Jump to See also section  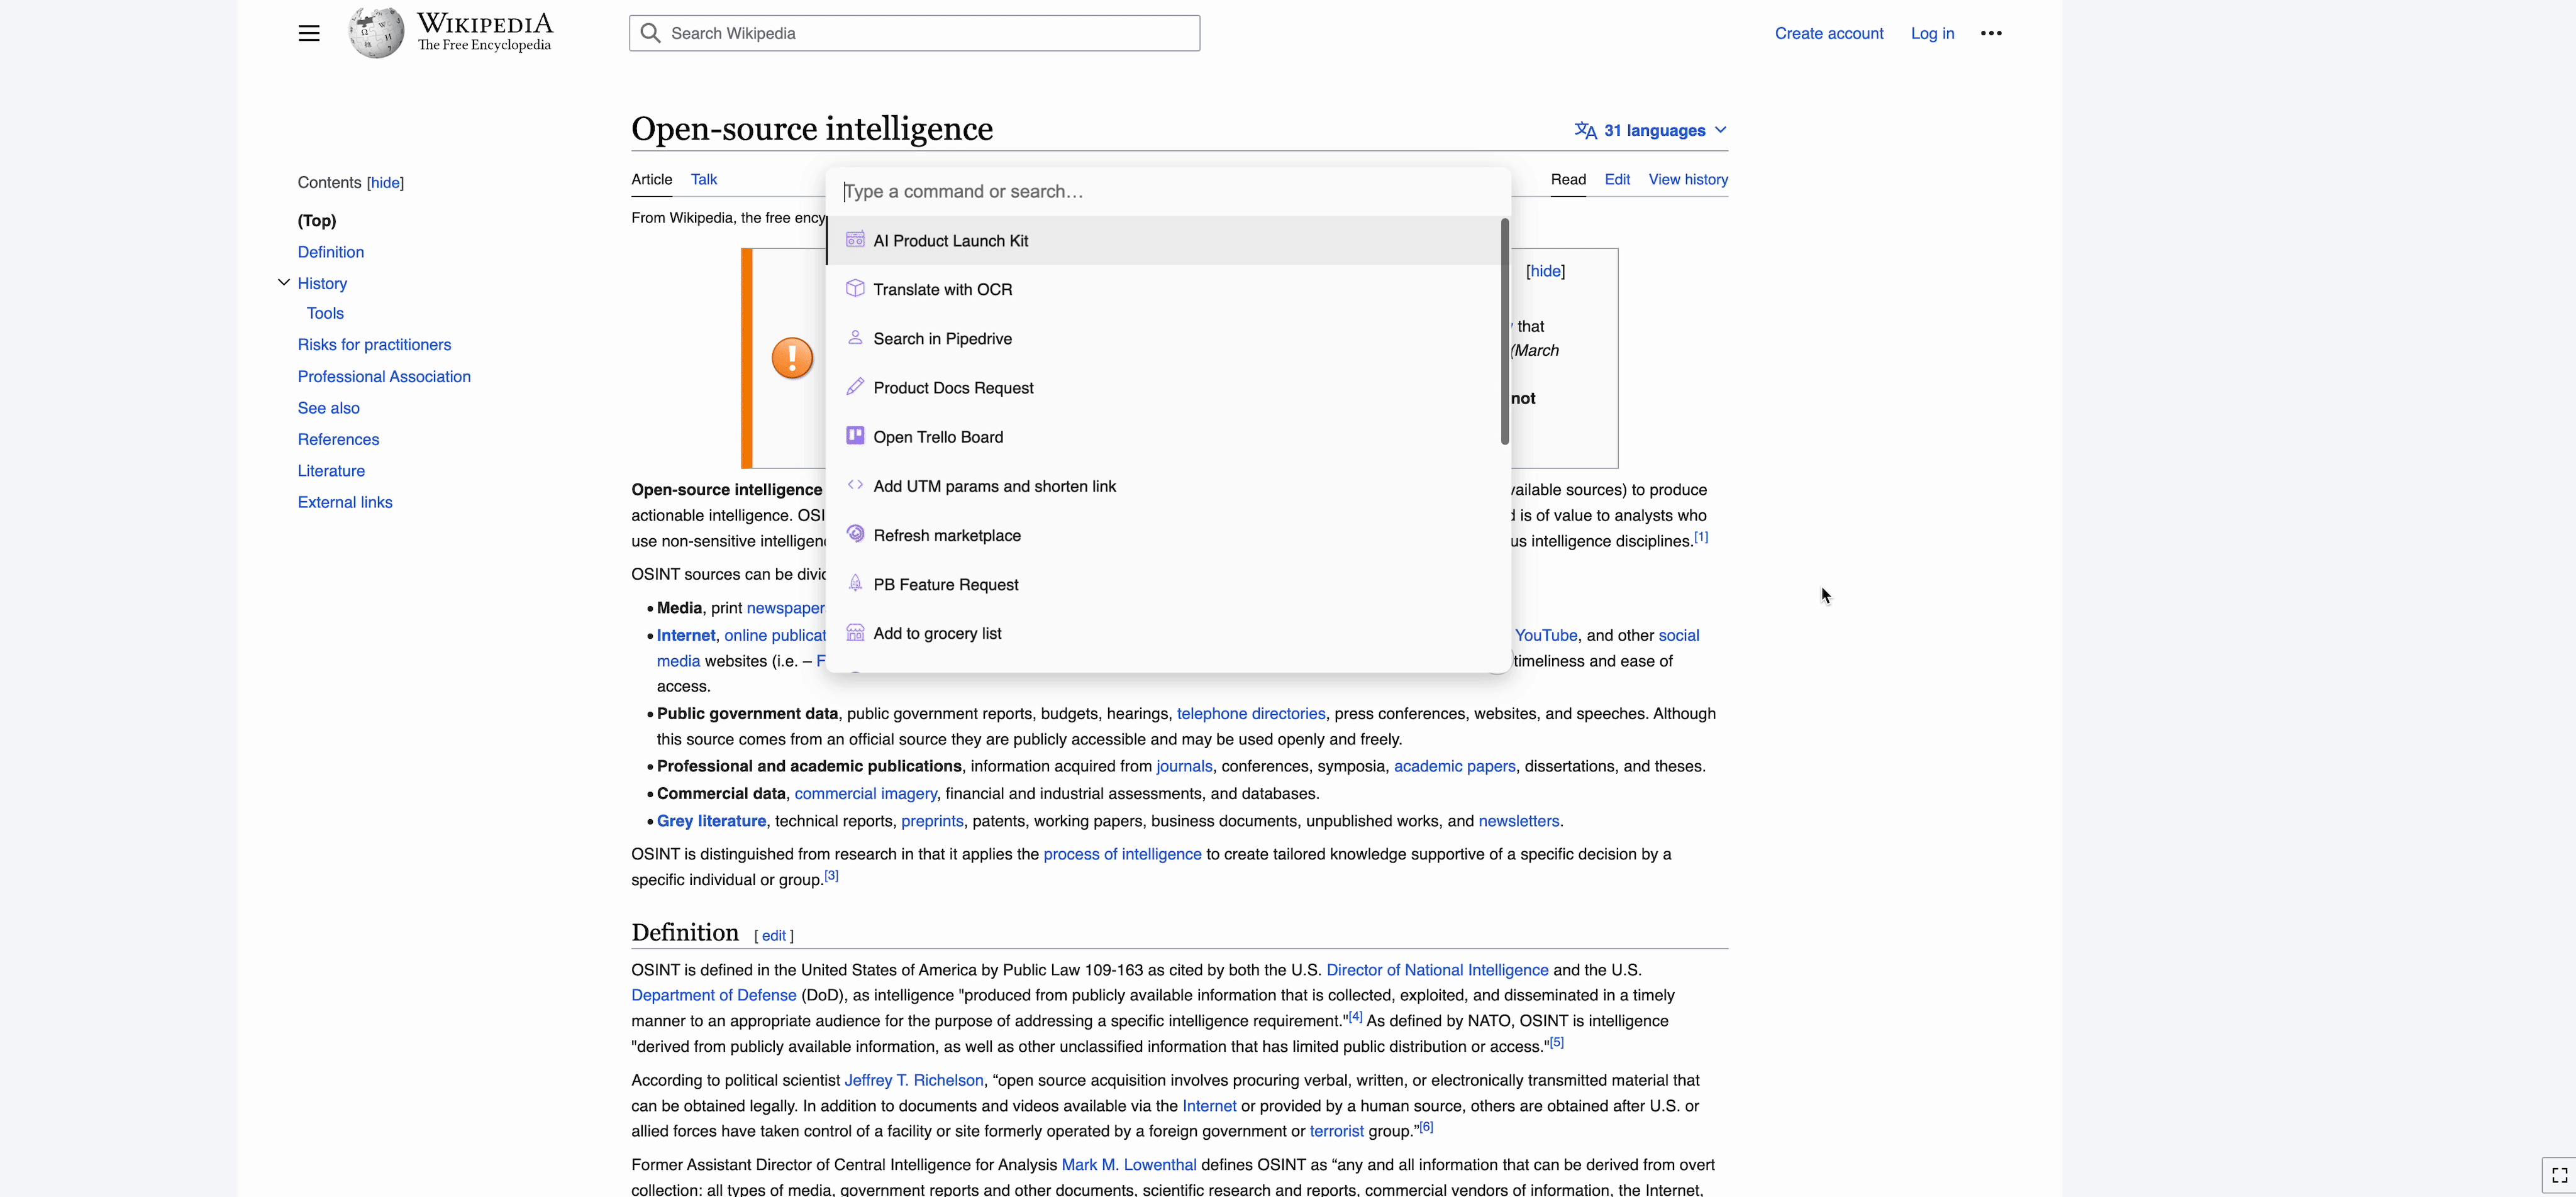[x=328, y=408]
